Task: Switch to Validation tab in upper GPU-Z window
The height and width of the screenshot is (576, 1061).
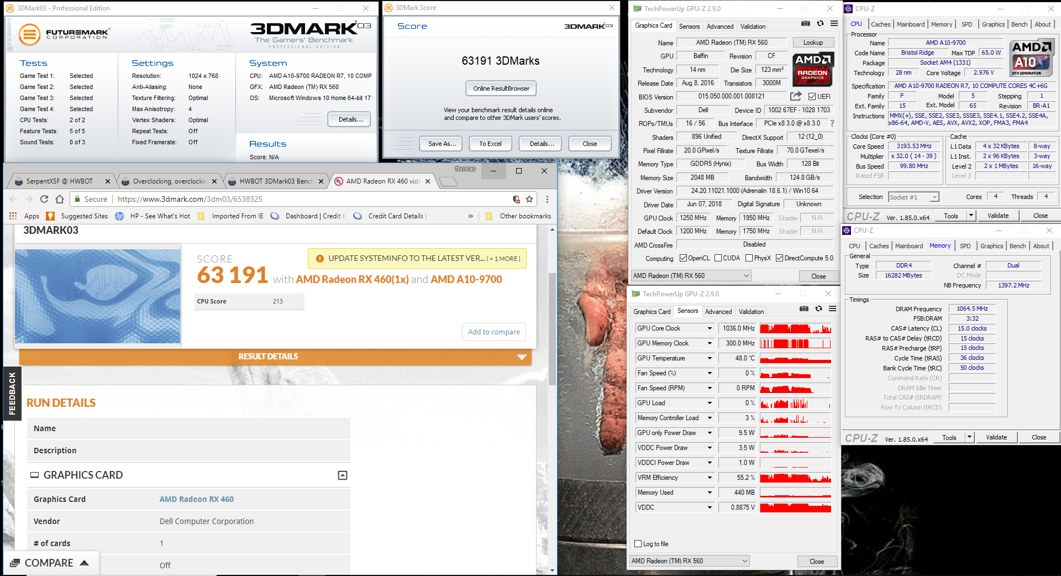Action: coord(753,27)
